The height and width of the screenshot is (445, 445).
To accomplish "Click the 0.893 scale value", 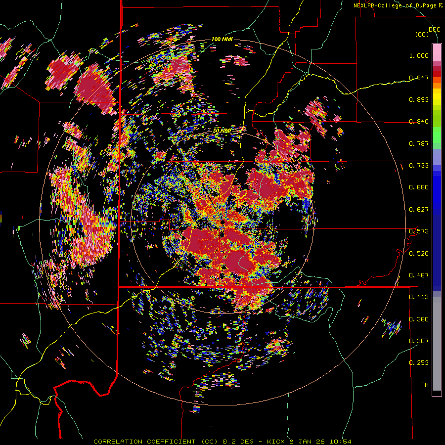I will (x=419, y=99).
